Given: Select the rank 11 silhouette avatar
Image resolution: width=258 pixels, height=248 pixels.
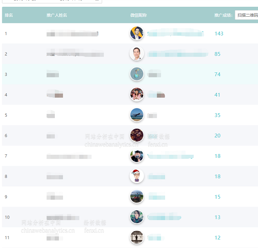Looking at the screenshot, I should (x=136, y=237).
